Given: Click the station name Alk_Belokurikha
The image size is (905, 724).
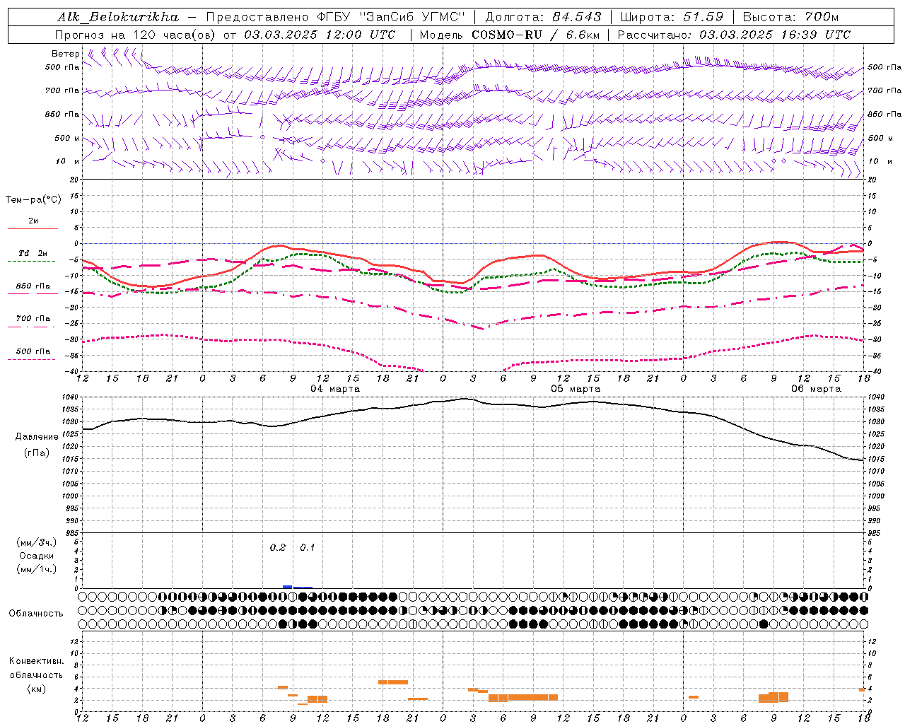Looking at the screenshot, I should 119,17.
